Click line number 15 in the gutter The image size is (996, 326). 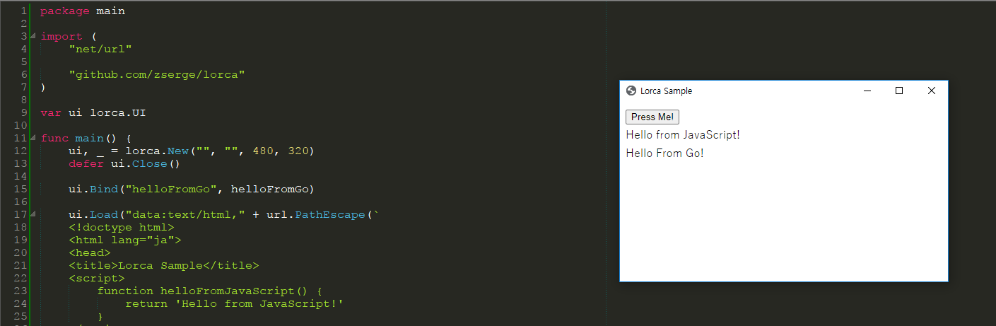click(20, 189)
